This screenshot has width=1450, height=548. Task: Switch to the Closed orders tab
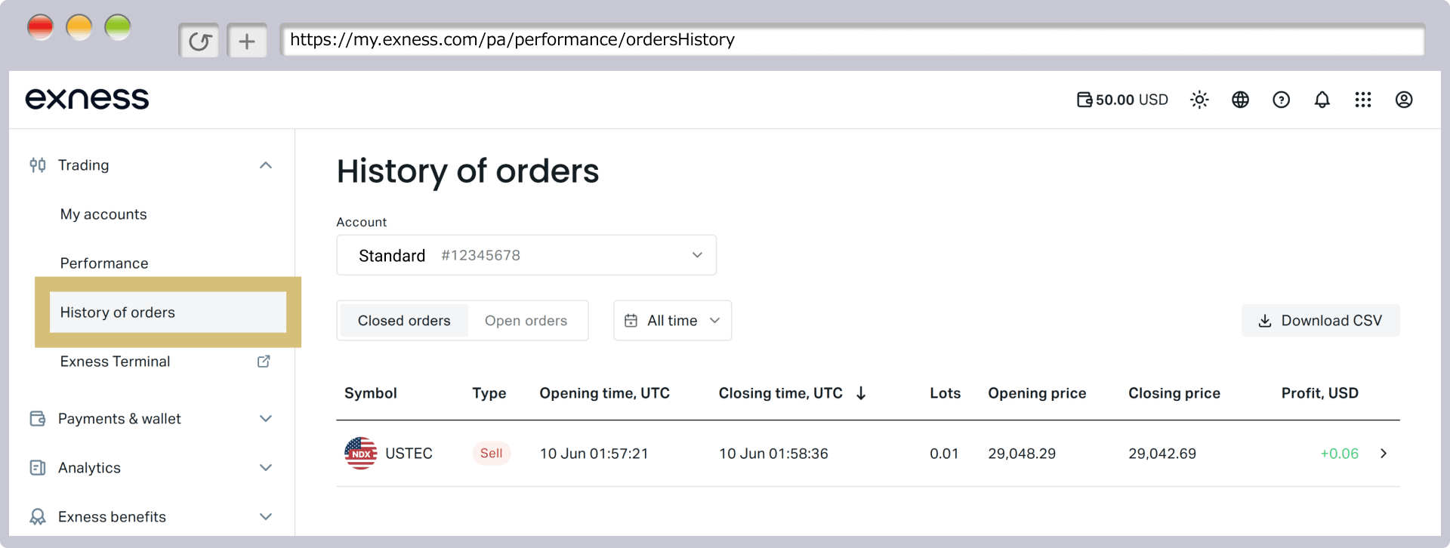click(x=404, y=321)
